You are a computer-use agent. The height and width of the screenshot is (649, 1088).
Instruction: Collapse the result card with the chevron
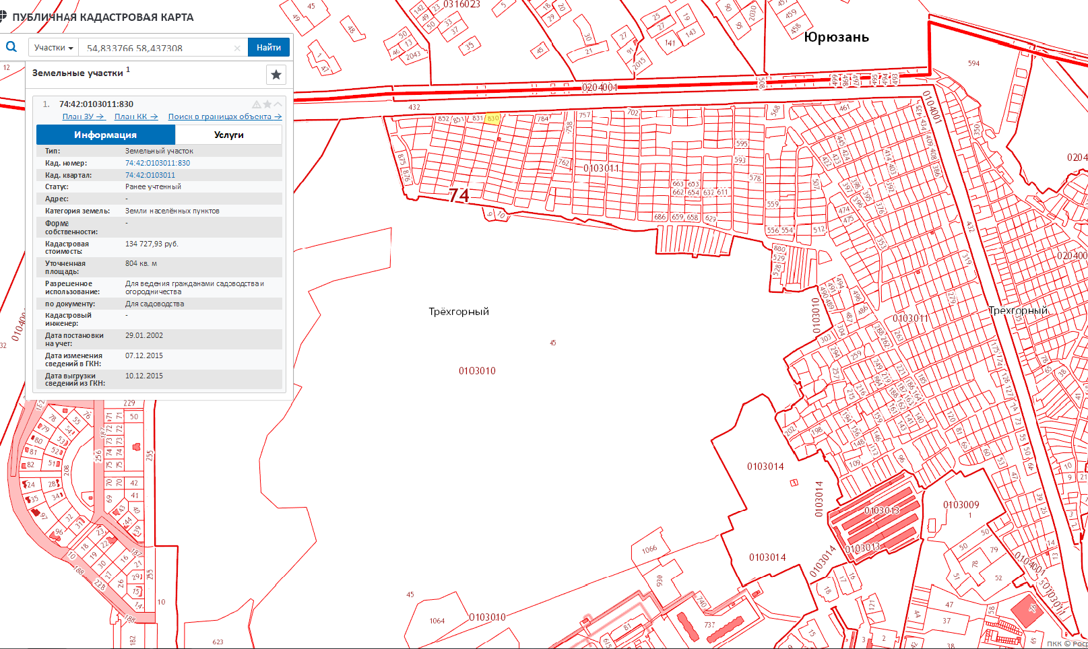pos(278,104)
